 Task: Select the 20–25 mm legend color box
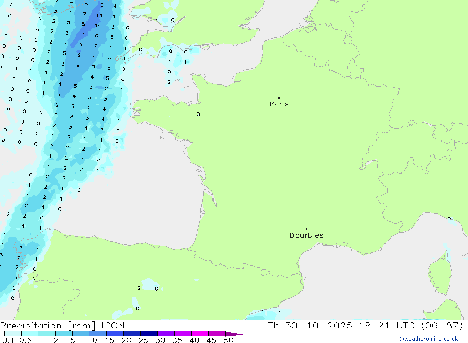[x=132, y=334]
